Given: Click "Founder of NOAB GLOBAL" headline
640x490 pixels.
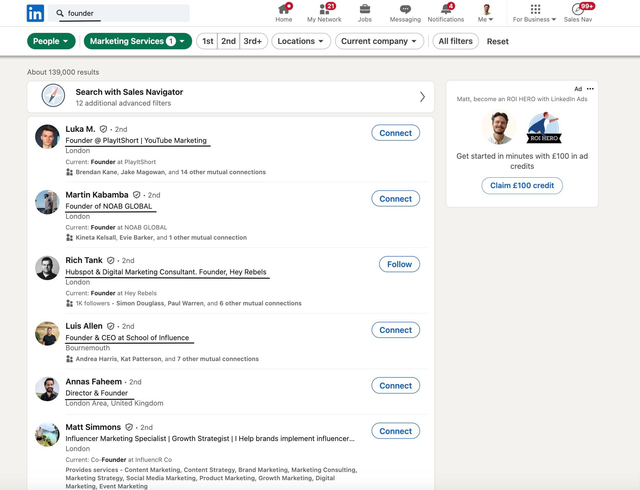Looking at the screenshot, I should point(109,206).
